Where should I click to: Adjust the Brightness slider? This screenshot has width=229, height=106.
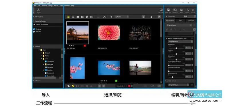tap(176, 48)
